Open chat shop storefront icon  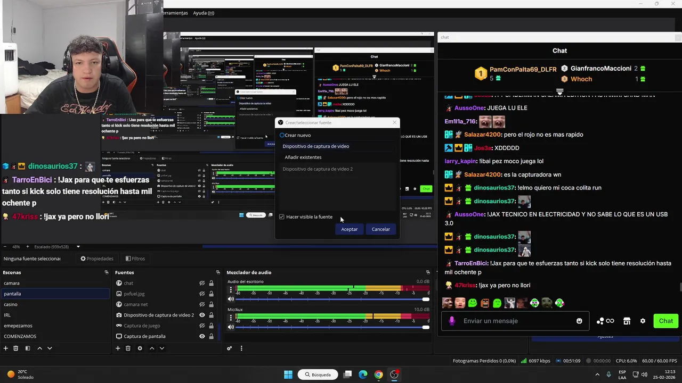point(627,321)
